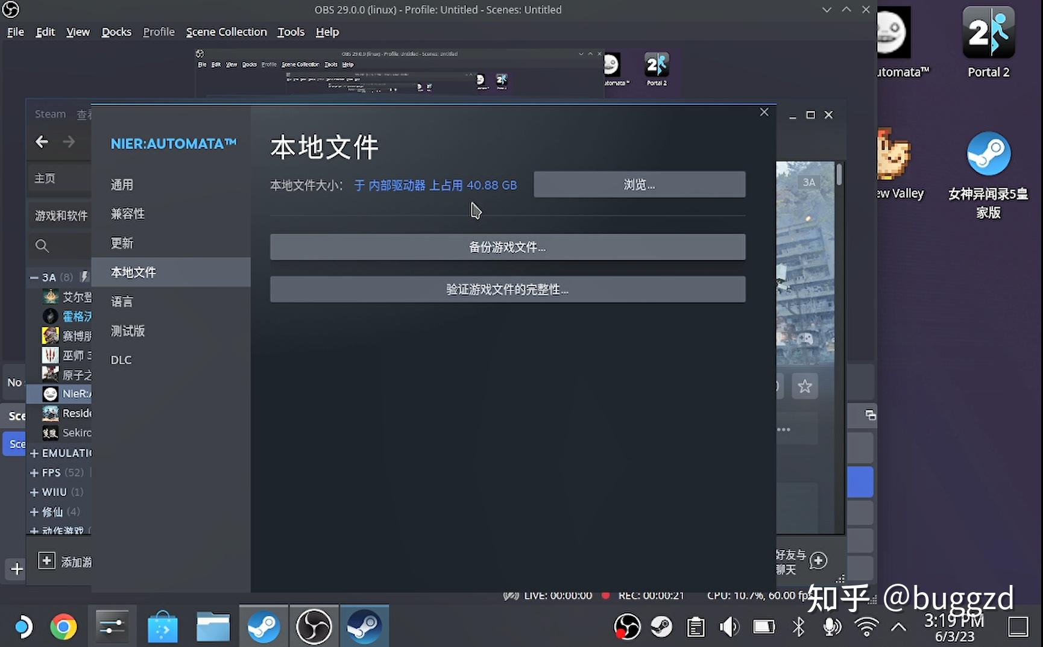Click the back arrow in the Steam game page
The height and width of the screenshot is (647, 1043).
point(42,142)
